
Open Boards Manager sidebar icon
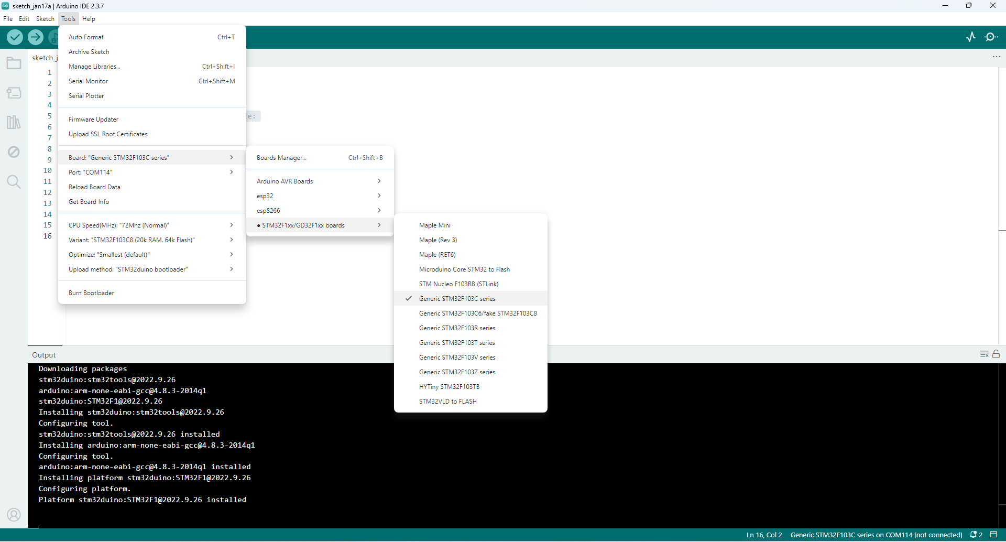14,93
